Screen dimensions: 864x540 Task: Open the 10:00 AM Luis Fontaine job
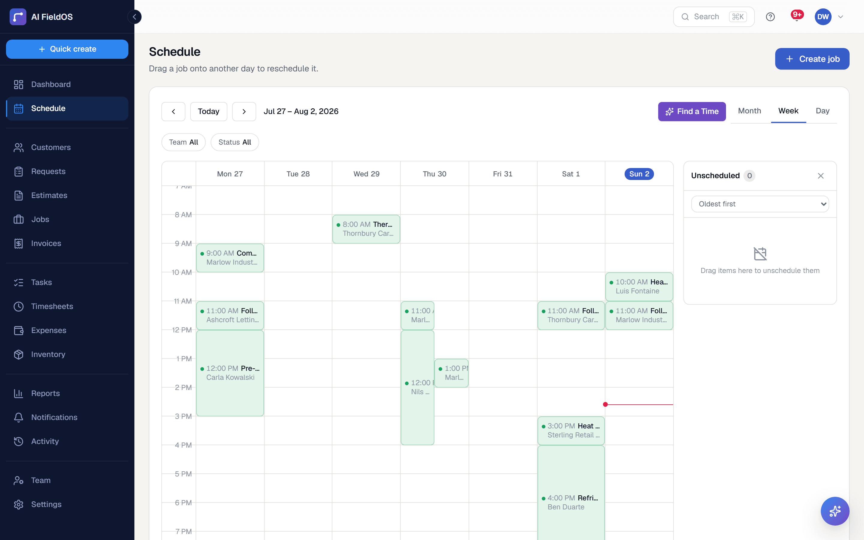point(639,286)
